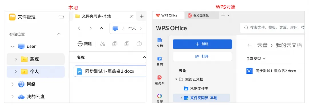The image size is (309, 105).
Task: Sort by 名称 column header
Action: pos(81,57)
